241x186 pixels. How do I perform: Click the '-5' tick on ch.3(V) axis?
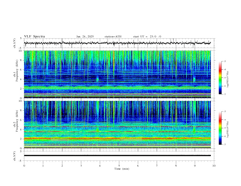(21, 161)
